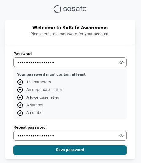The image size is (141, 163).
Task: Click the Password field label
Action: pyautogui.click(x=23, y=54)
